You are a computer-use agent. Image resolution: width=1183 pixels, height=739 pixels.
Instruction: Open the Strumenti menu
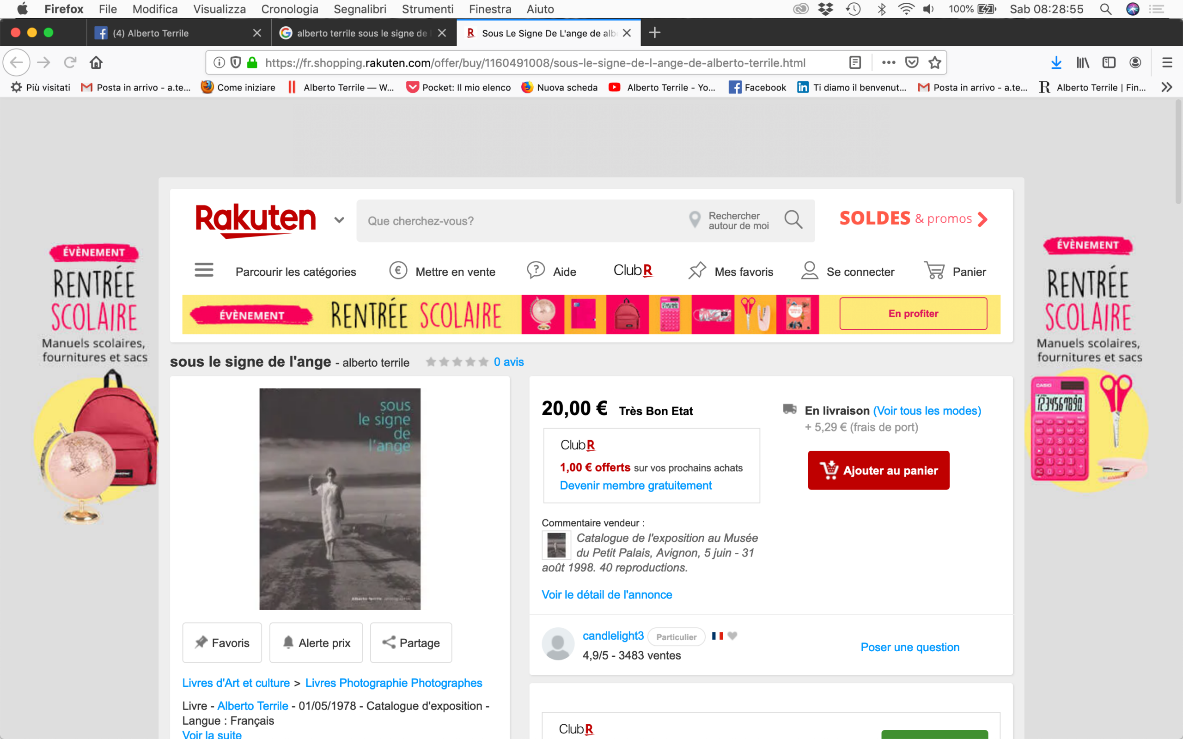pos(427,9)
